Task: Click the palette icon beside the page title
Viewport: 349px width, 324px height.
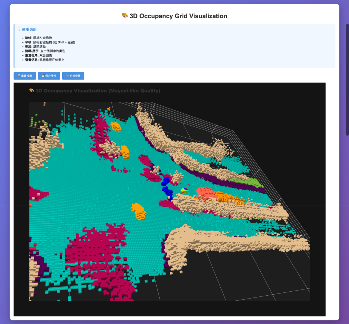Action: point(125,16)
